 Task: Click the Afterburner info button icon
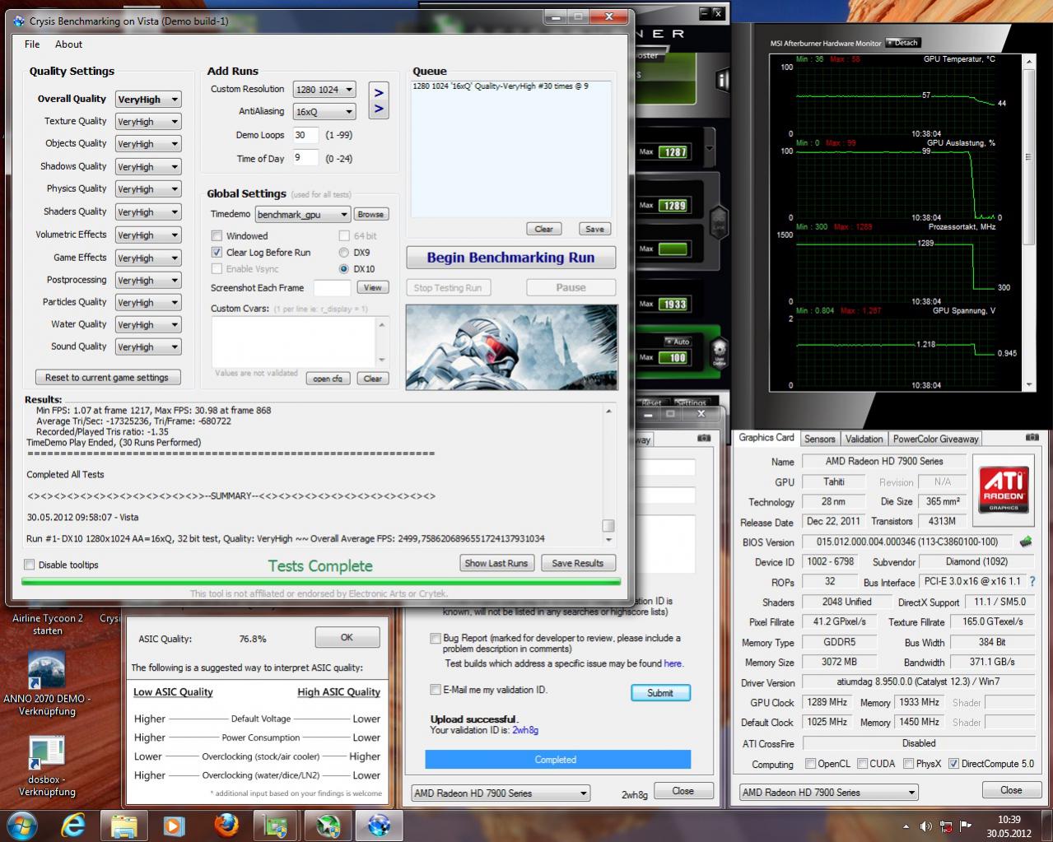[723, 81]
